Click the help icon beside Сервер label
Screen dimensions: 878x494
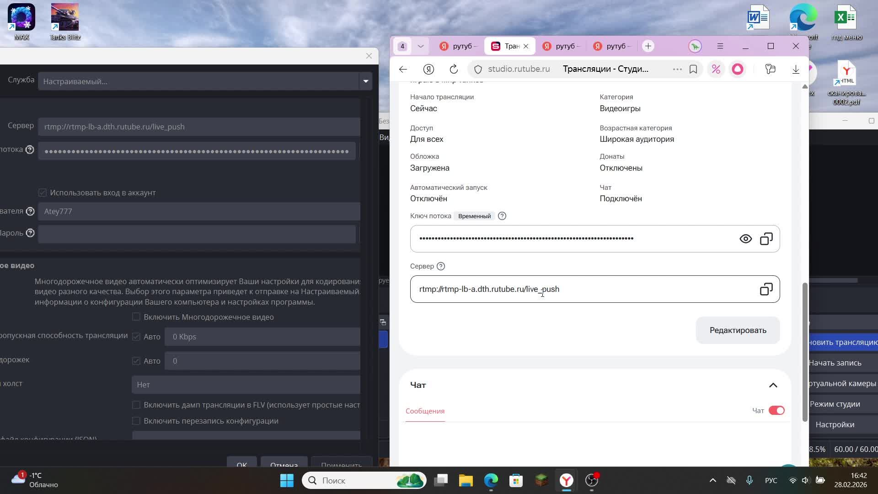point(440,266)
